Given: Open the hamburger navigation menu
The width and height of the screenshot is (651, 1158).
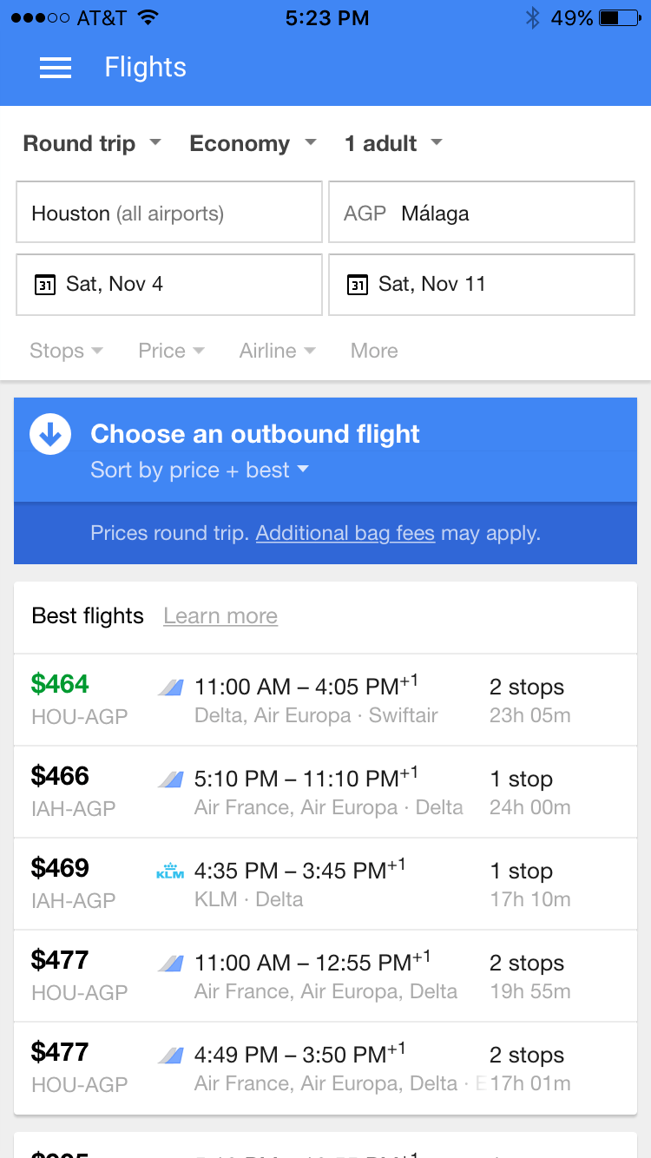Looking at the screenshot, I should click(56, 68).
